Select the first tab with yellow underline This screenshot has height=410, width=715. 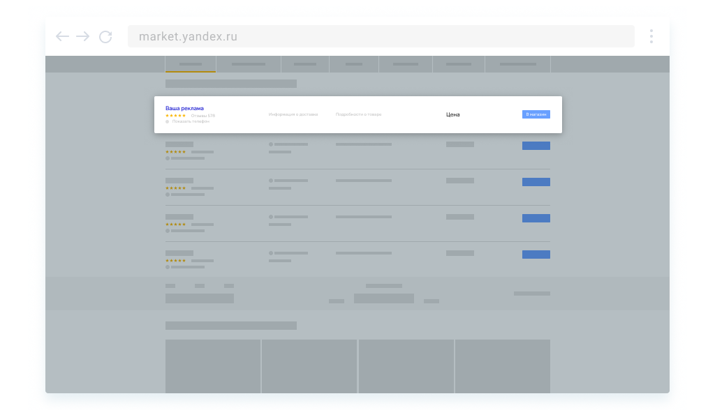(x=191, y=64)
